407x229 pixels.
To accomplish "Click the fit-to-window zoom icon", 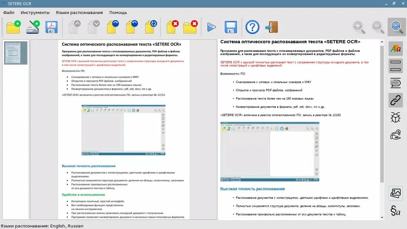I will point(396,27).
